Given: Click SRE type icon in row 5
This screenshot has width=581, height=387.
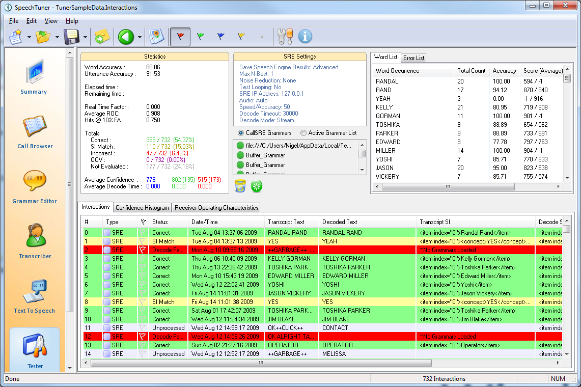Looking at the screenshot, I should [107, 276].
